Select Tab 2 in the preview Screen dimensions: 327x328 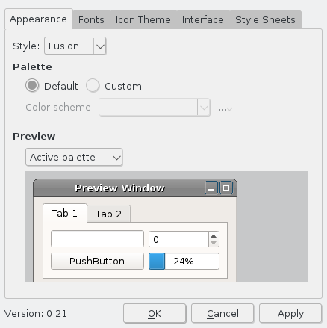[x=108, y=214]
